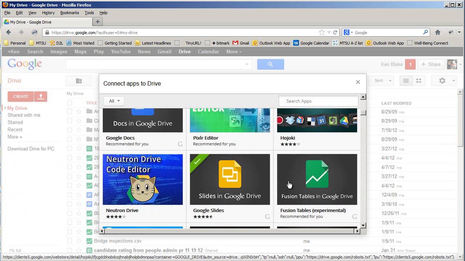
Task: Open the File menu
Action: 7,13
